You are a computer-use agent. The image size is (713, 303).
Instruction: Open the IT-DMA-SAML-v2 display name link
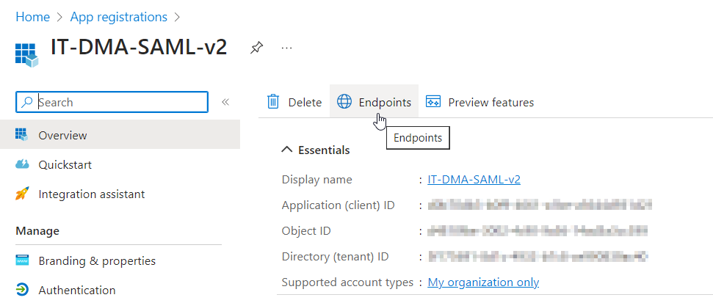point(474,180)
